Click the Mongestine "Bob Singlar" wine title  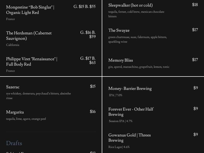pos(30,10)
